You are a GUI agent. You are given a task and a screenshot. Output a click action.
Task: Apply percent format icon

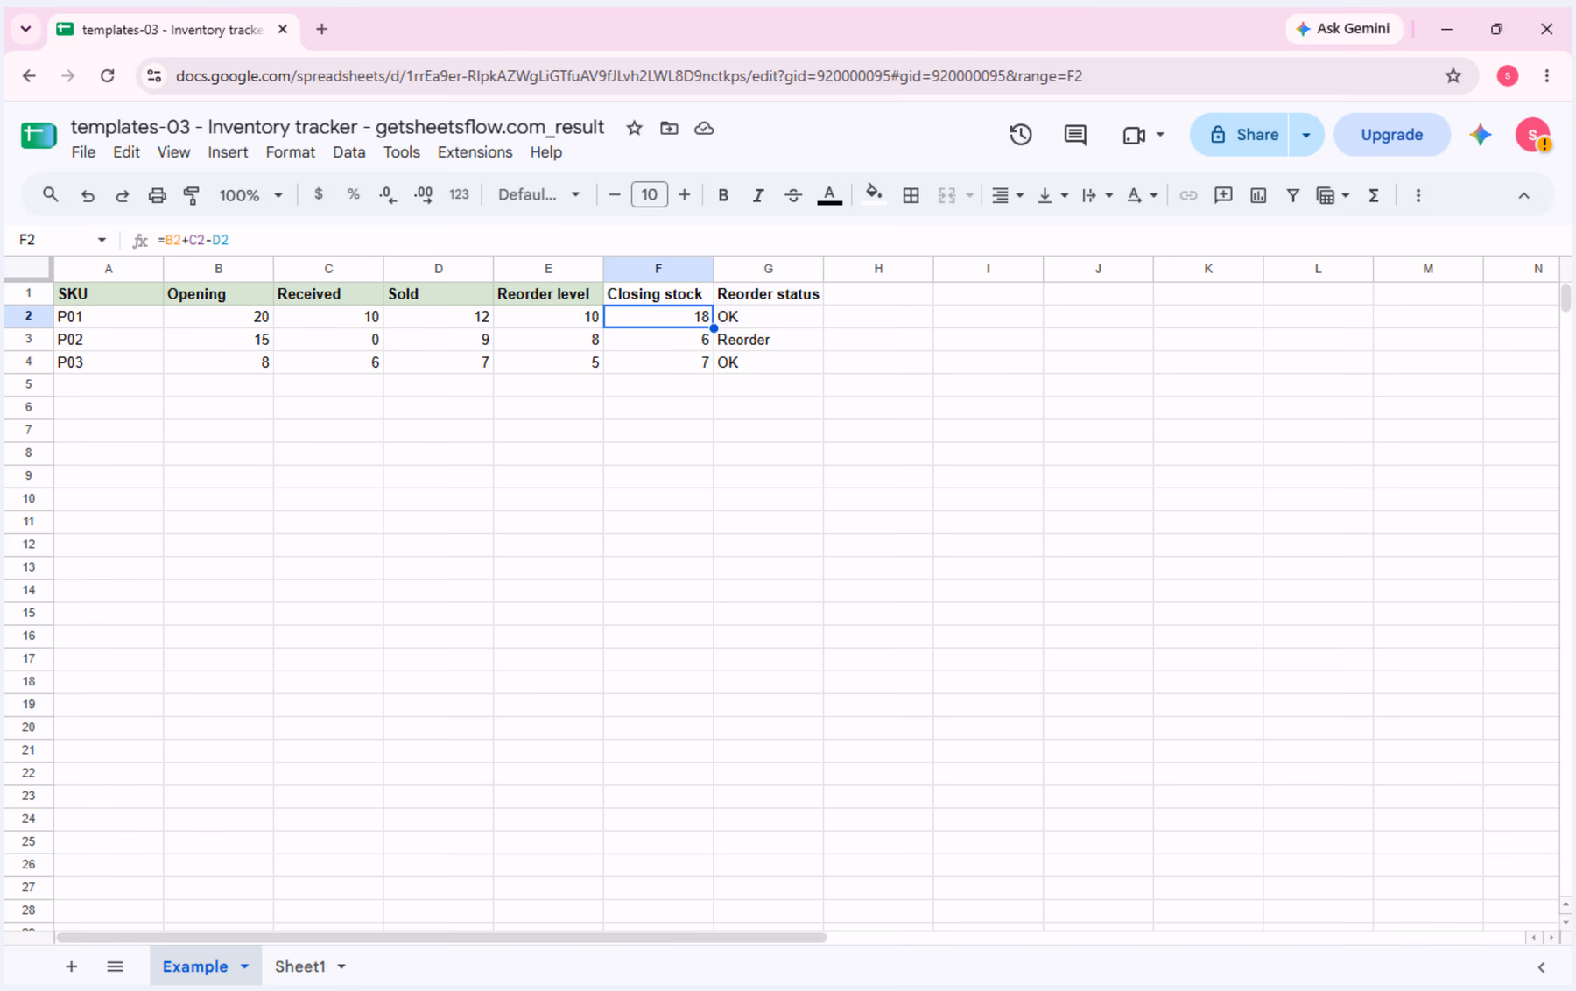353,194
